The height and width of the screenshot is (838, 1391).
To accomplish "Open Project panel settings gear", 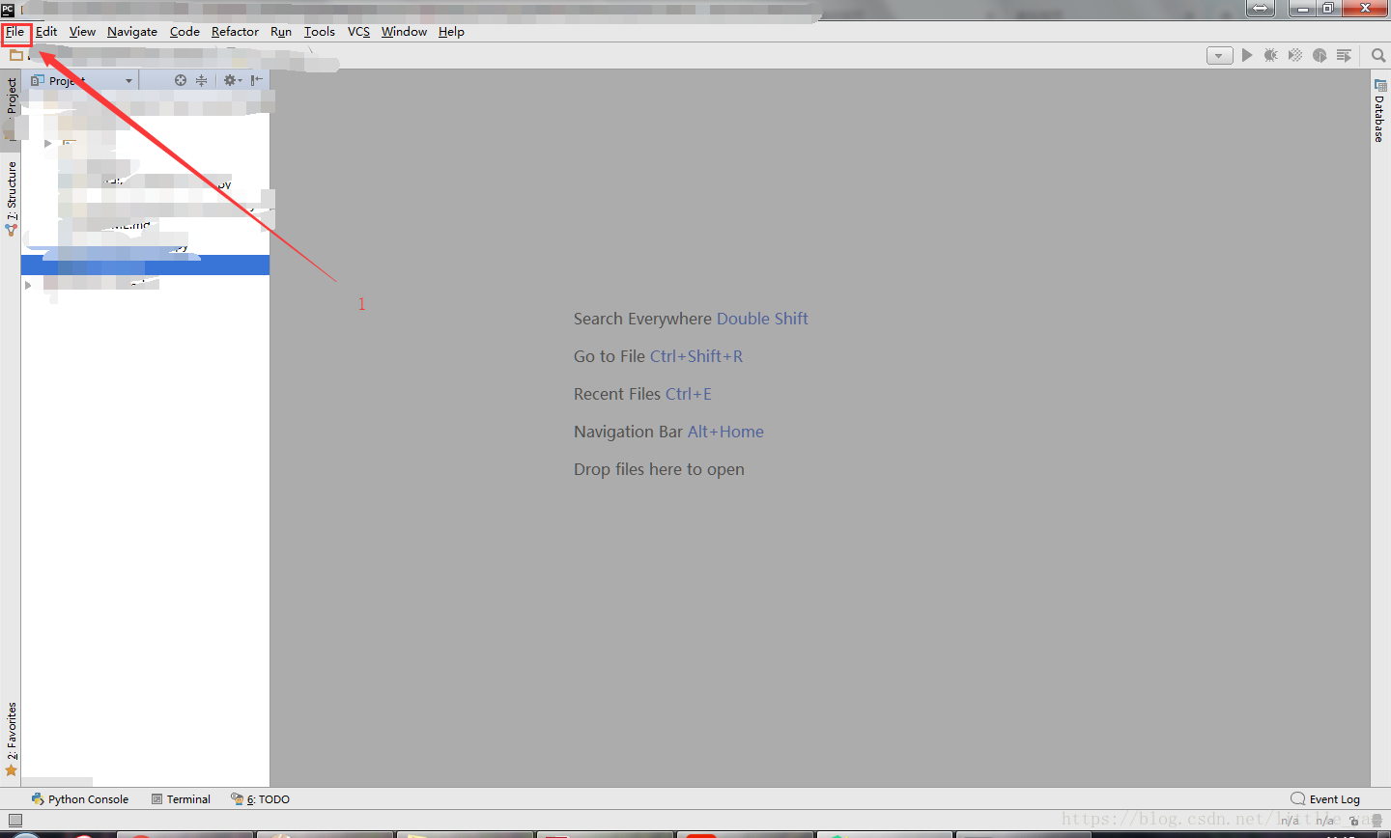I will point(230,80).
